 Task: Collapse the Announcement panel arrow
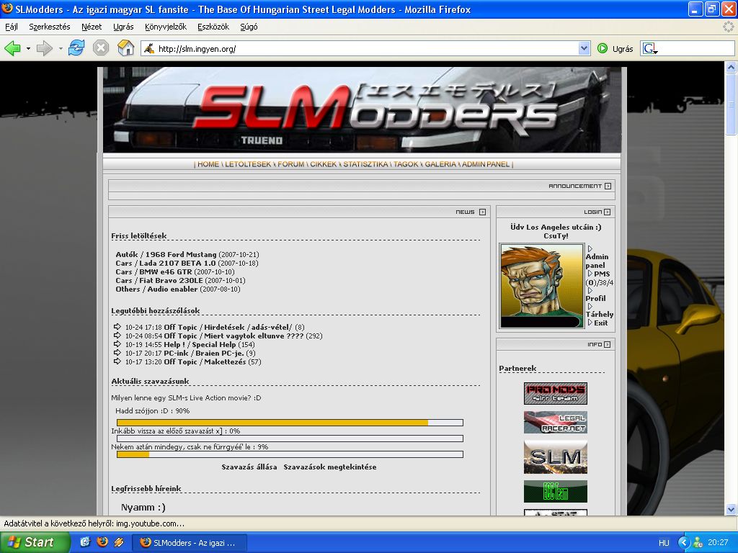(608, 186)
